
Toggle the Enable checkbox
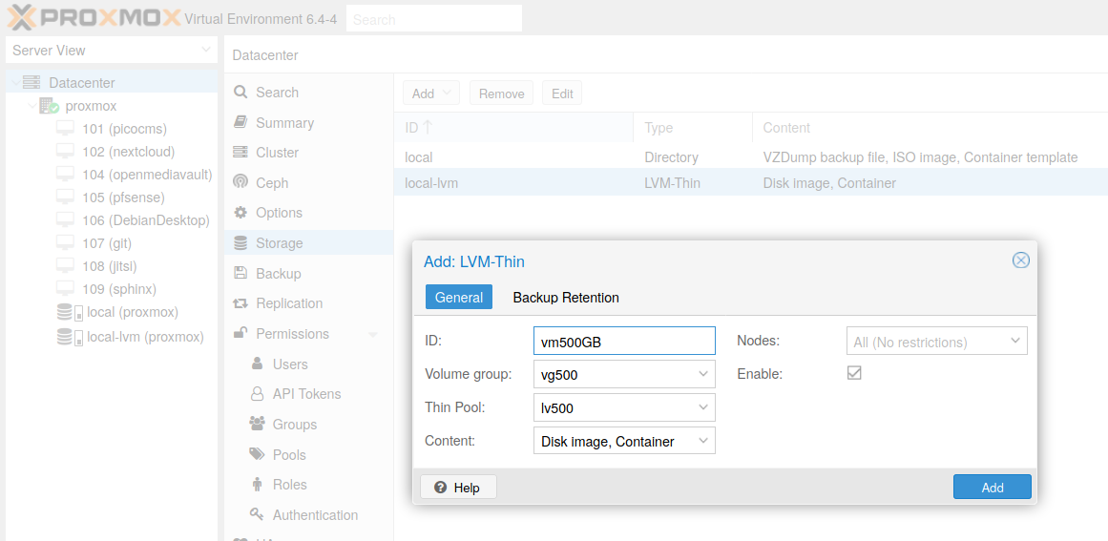coord(854,373)
